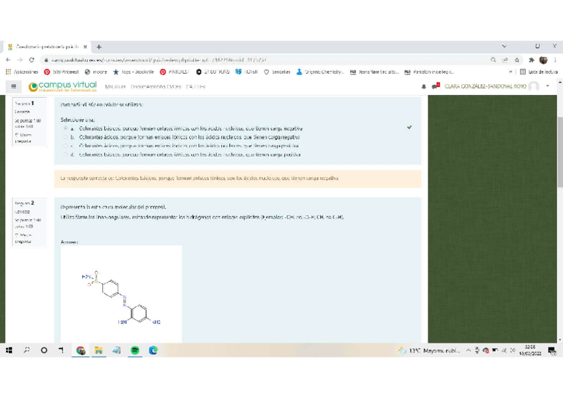Select answer option b, Colorantes ácidos carga negativa
This screenshot has height=398, width=563.
pyautogui.click(x=66, y=137)
